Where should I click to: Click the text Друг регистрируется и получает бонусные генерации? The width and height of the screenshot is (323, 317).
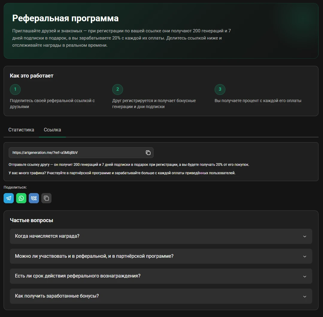(154, 104)
